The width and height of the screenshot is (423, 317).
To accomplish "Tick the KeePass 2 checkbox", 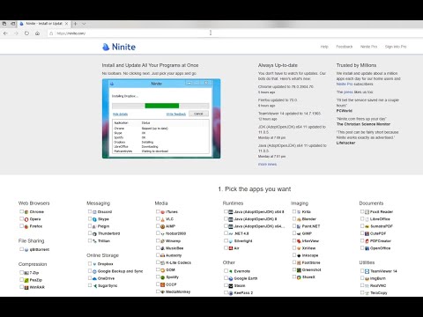I will (226, 292).
